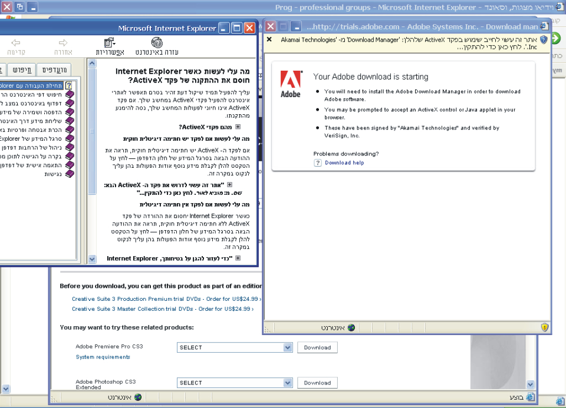This screenshot has width=566, height=408.
Task: Click question mark icon beside Download help
Action: (318, 162)
